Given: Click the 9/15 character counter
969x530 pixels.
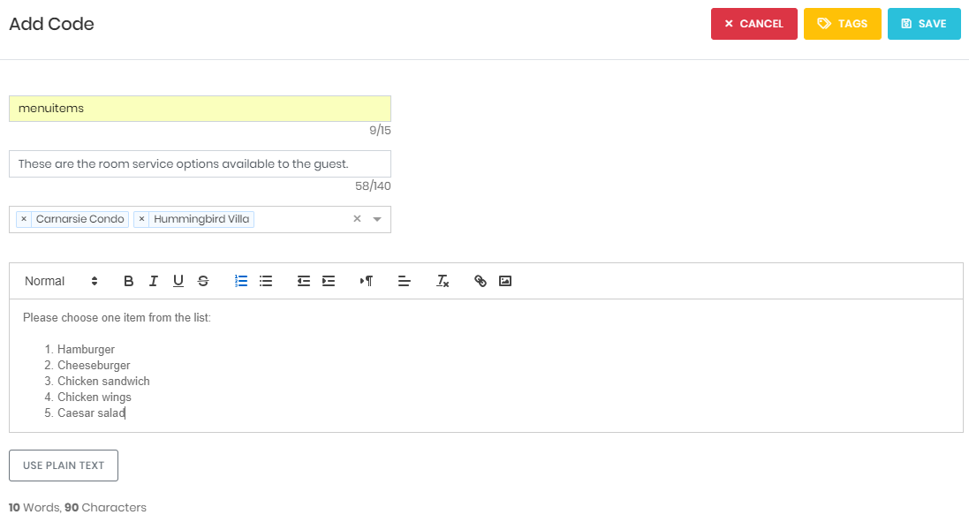Looking at the screenshot, I should coord(380,131).
